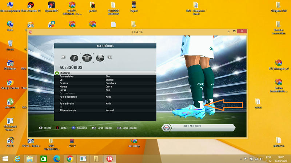This screenshot has height=163, width=291.
Task: Click the Voltar button
Action: [61, 128]
